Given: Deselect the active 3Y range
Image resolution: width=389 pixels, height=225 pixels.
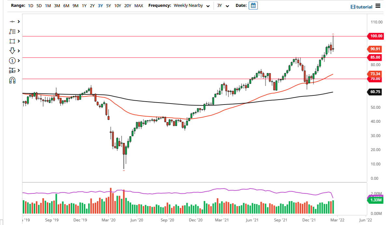Looking at the screenshot, I should (x=100, y=6).
